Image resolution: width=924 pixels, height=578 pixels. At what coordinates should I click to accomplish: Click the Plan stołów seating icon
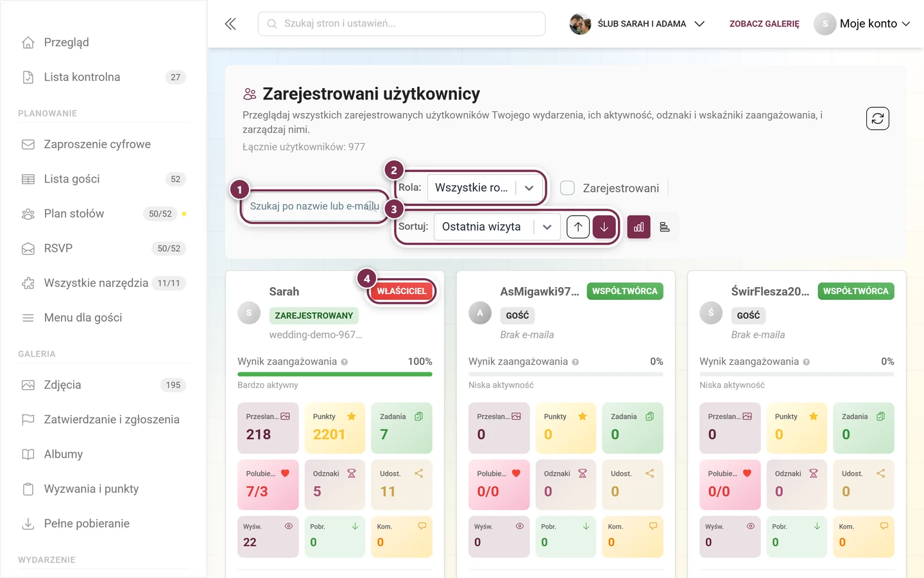28,214
